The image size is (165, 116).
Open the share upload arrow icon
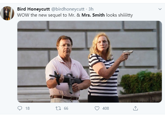coord(136,108)
